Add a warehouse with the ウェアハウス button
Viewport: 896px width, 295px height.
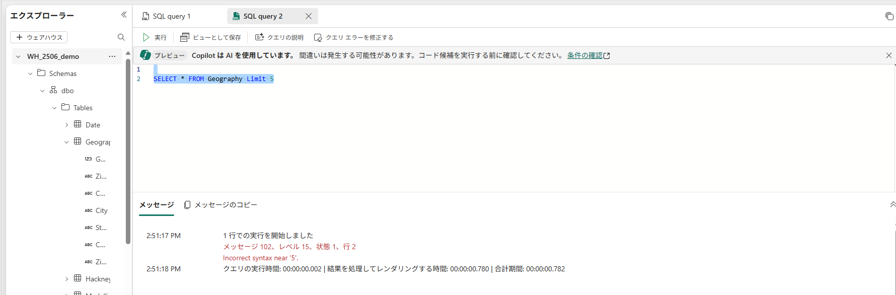[39, 37]
